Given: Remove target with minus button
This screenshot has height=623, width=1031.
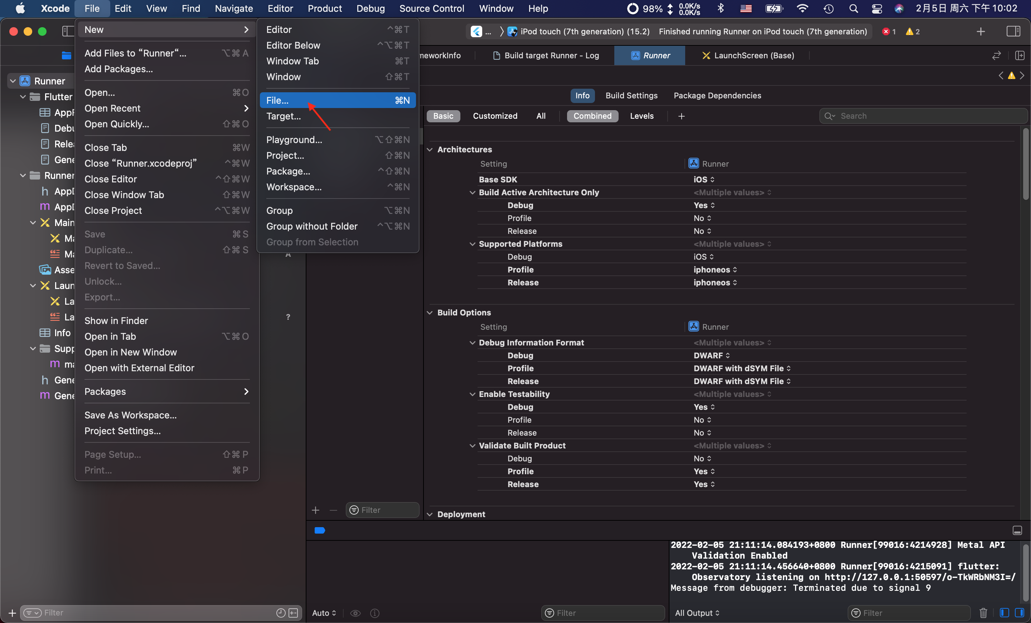Looking at the screenshot, I should (333, 510).
